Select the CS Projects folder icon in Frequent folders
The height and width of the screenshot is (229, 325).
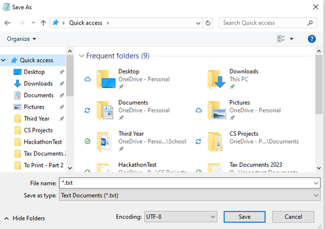point(216,142)
